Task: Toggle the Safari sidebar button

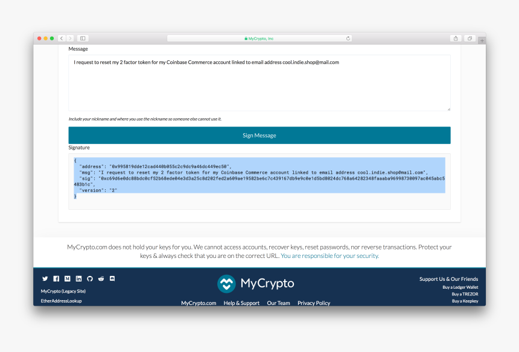Action: (x=83, y=39)
